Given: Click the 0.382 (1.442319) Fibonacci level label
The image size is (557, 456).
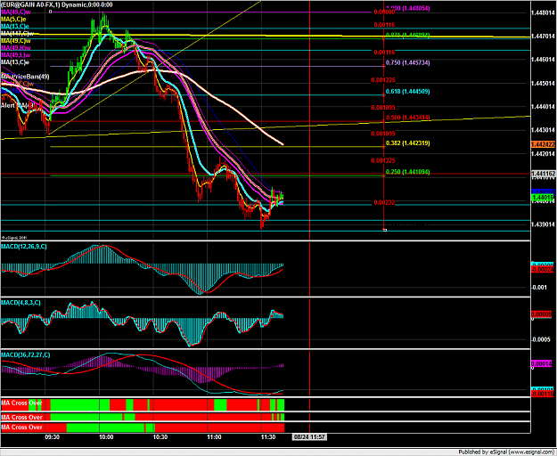Looking at the screenshot, I should coord(410,143).
